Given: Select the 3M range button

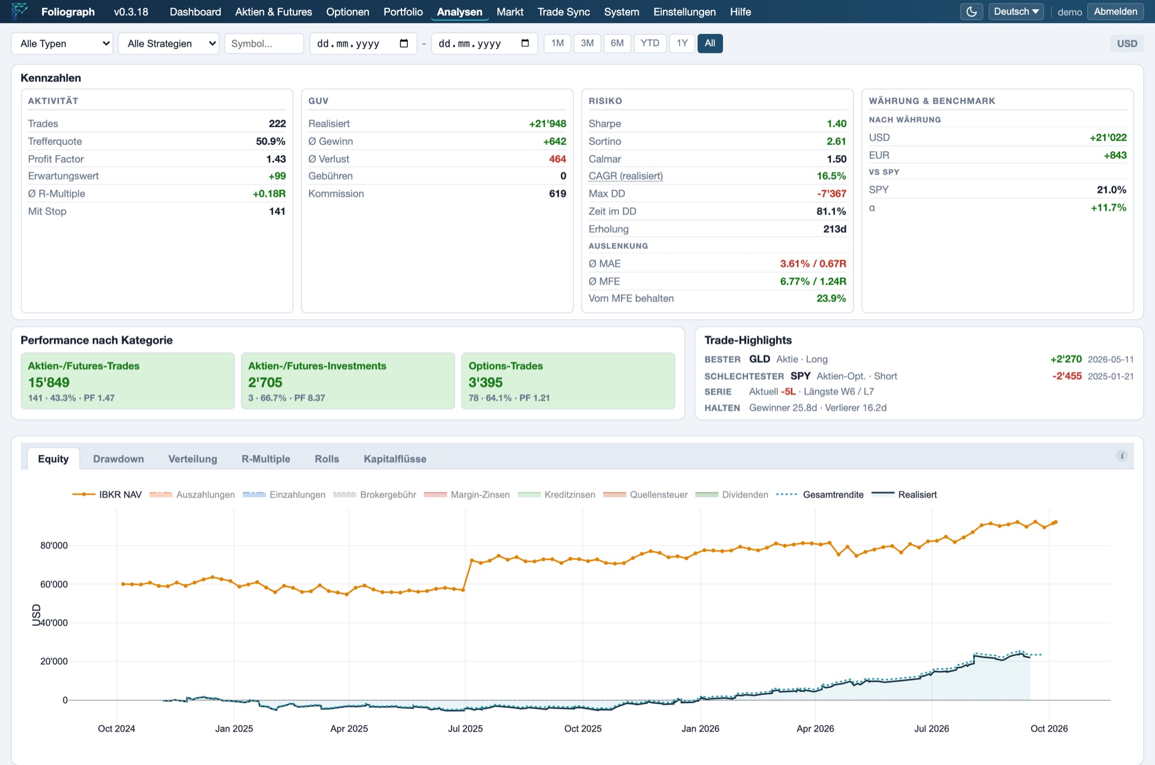Looking at the screenshot, I should [587, 43].
